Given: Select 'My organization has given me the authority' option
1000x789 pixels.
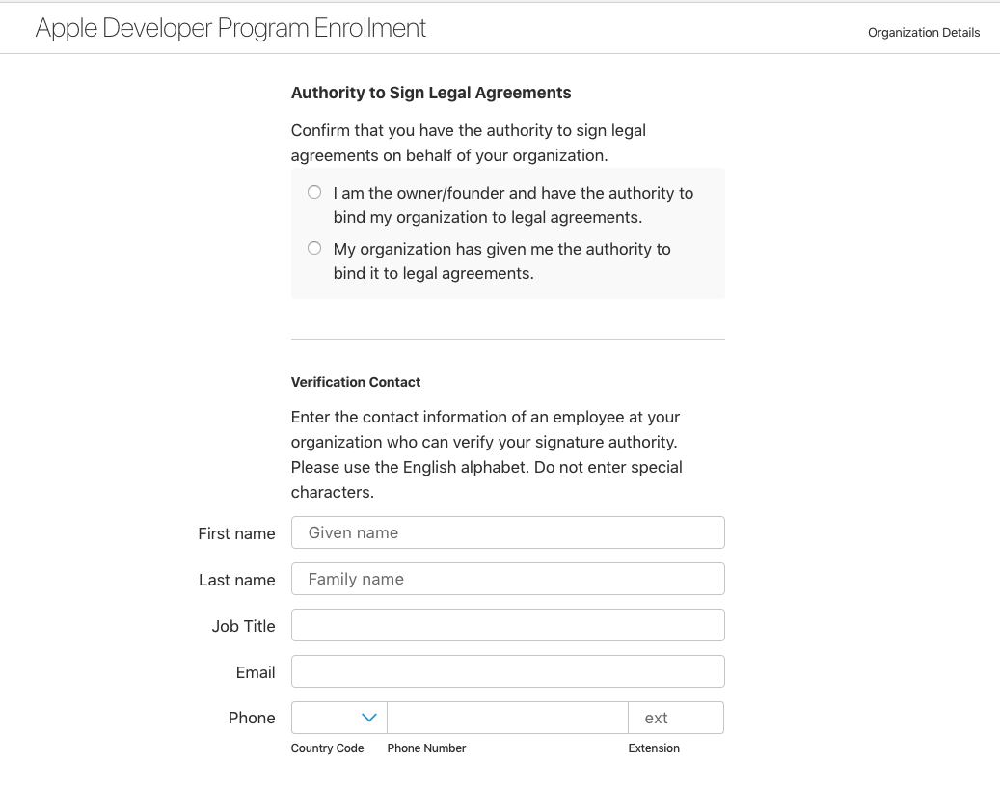Looking at the screenshot, I should (x=314, y=248).
